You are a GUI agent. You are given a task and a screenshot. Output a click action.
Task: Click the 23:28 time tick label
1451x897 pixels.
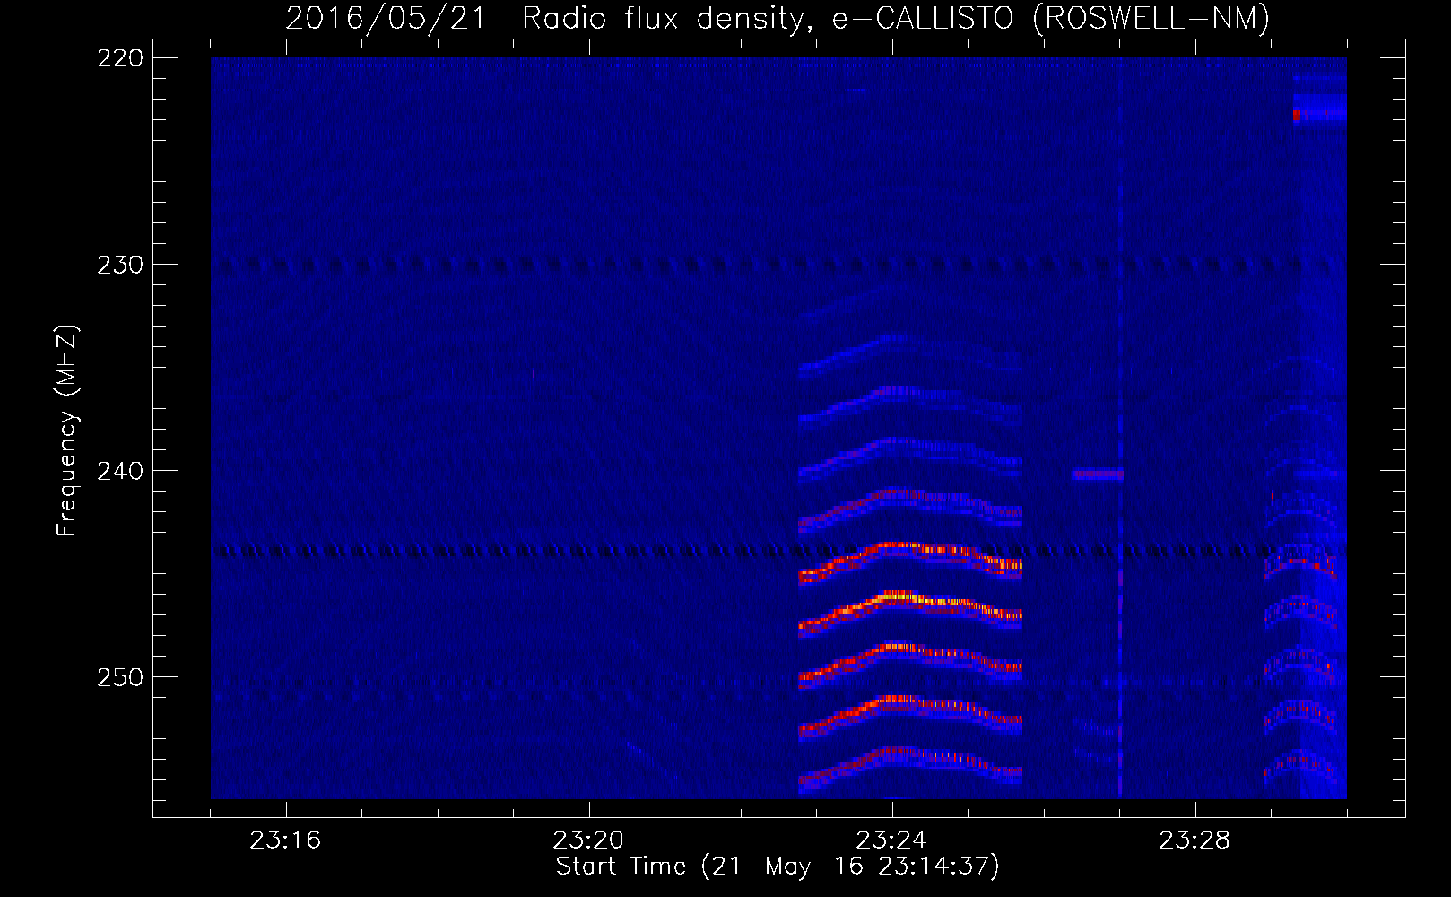(1195, 840)
